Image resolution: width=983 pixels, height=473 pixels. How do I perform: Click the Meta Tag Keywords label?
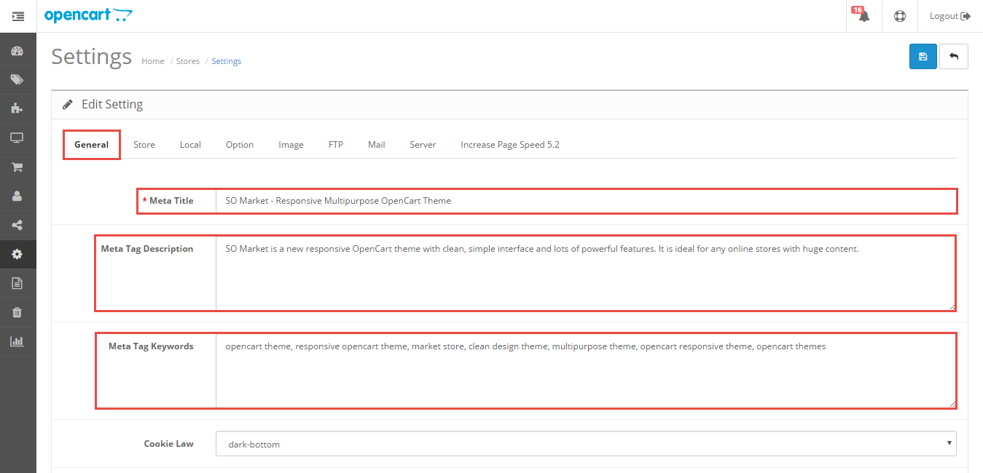pyautogui.click(x=151, y=346)
